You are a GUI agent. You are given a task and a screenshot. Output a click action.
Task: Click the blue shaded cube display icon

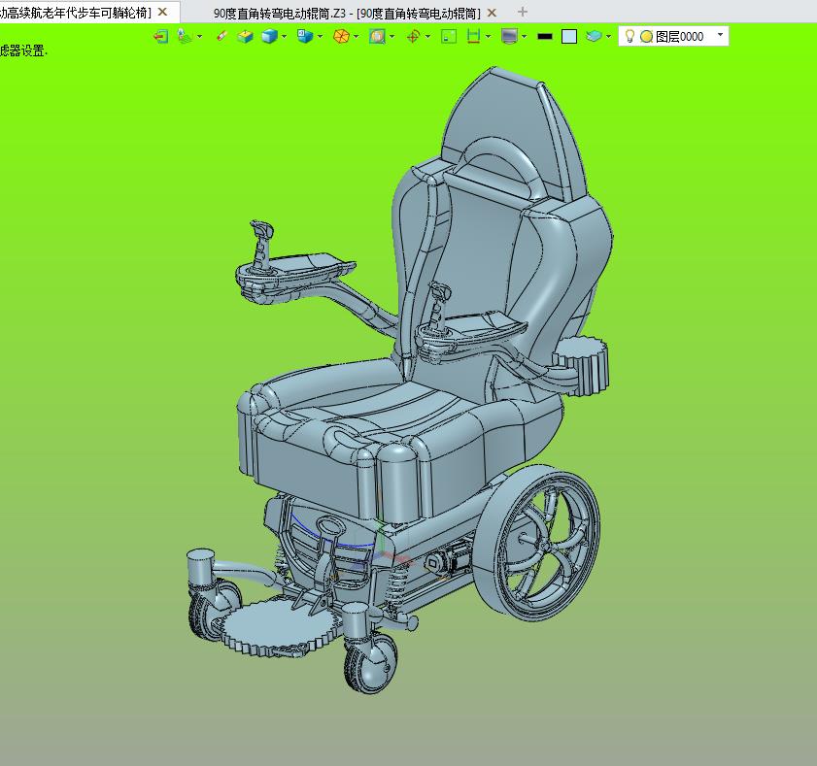(x=269, y=37)
